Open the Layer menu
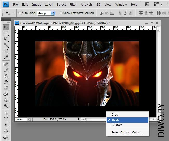169x141 pixels. click(x=49, y=4)
